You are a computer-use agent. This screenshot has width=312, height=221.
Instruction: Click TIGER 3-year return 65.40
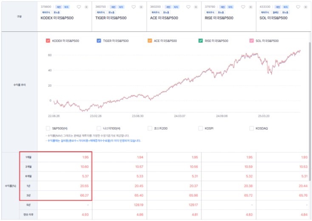pos(139,196)
